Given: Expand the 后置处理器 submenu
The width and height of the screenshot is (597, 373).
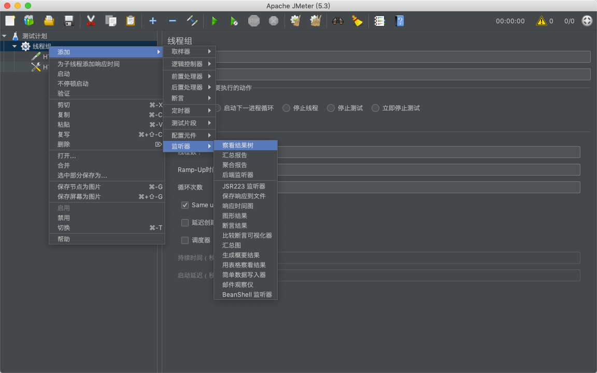Looking at the screenshot, I should click(x=190, y=87).
